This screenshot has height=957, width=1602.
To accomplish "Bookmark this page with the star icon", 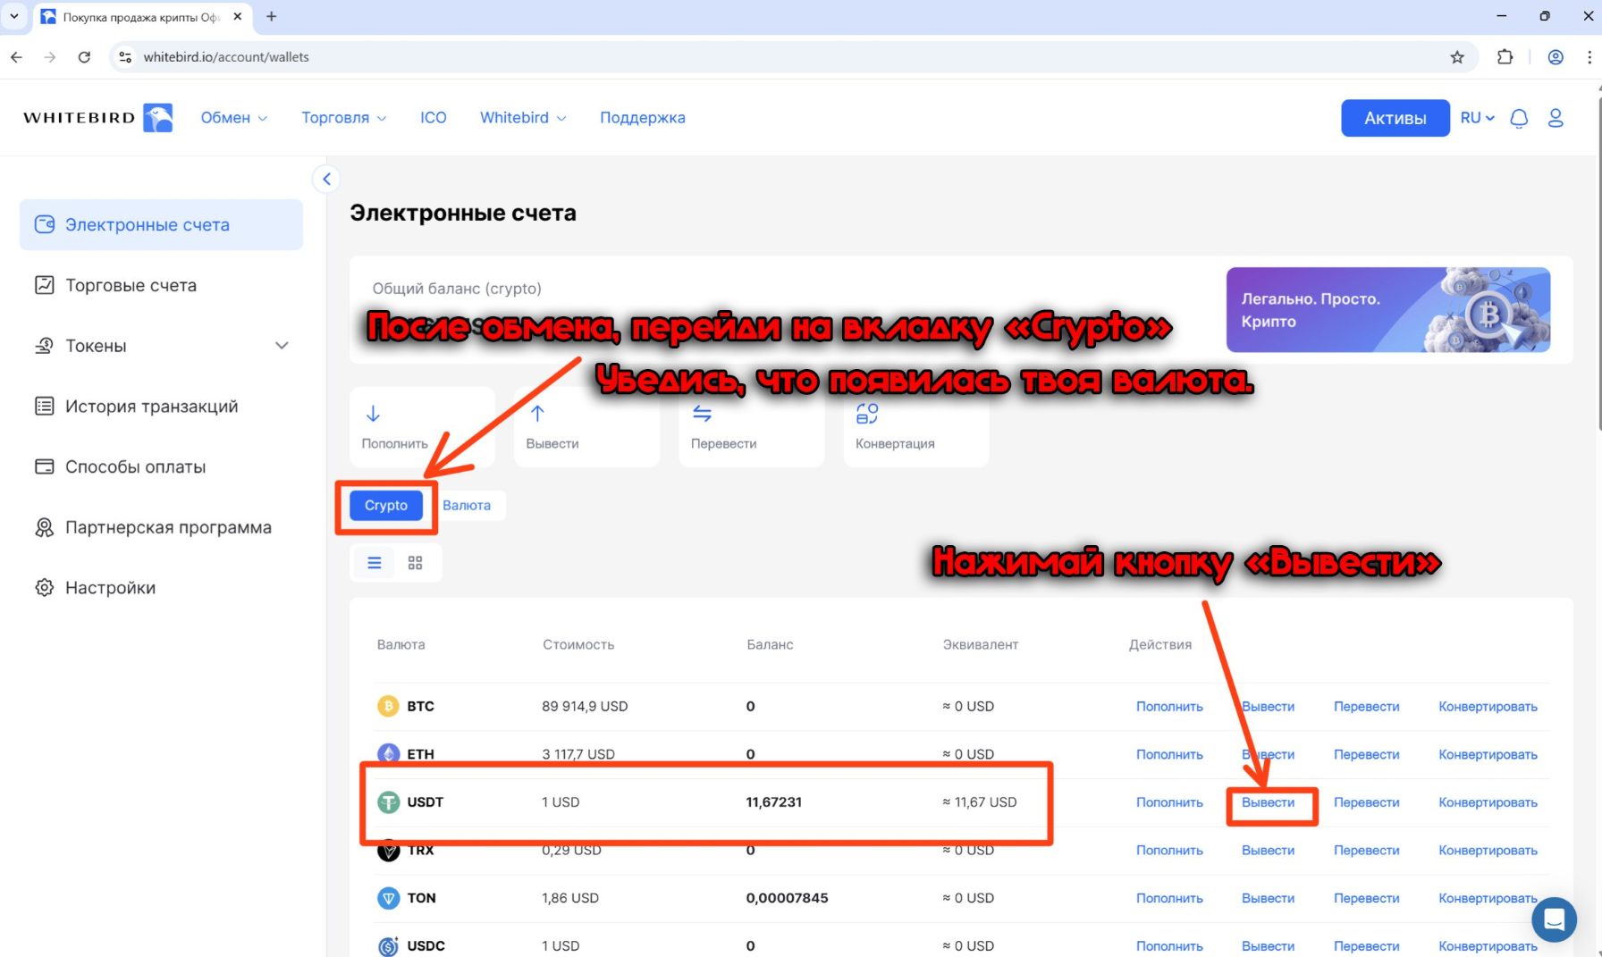I will 1457,57.
